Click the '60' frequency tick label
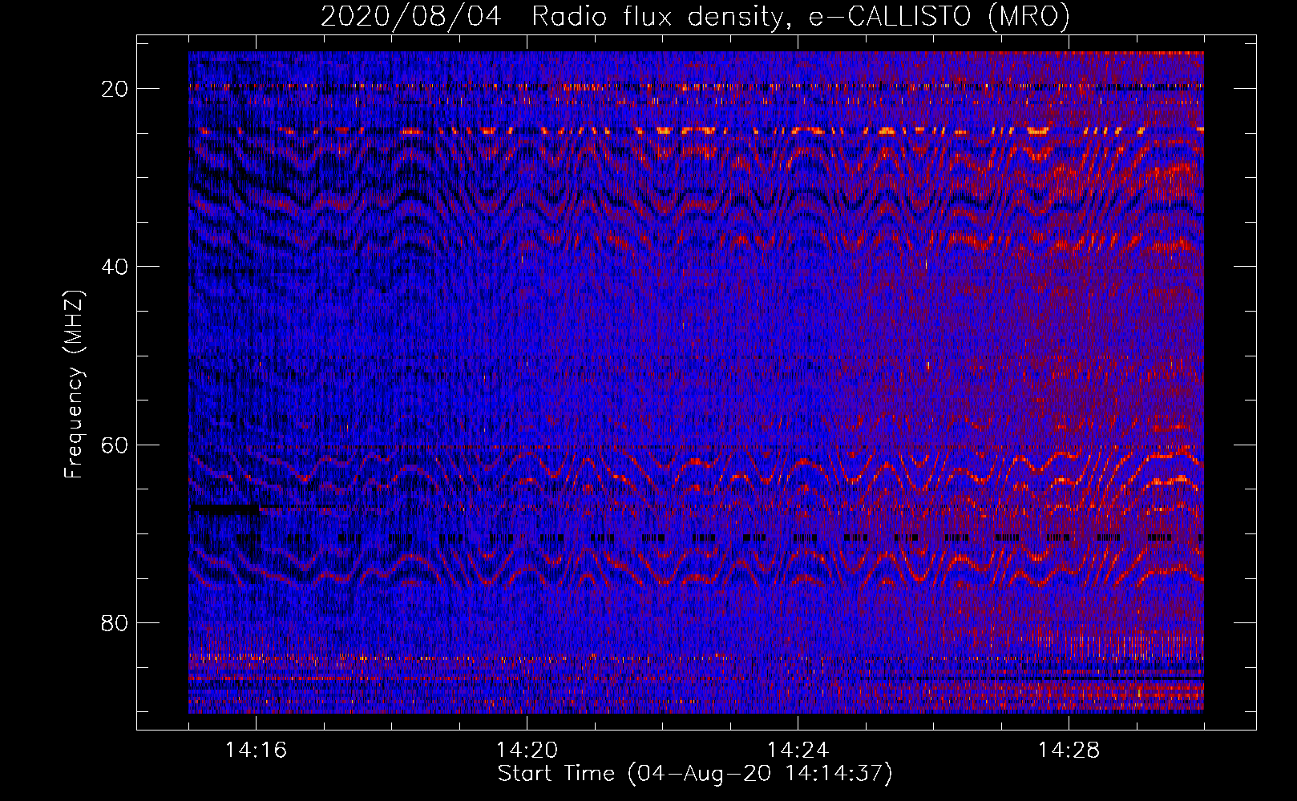Image resolution: width=1297 pixels, height=801 pixels. pyautogui.click(x=115, y=445)
